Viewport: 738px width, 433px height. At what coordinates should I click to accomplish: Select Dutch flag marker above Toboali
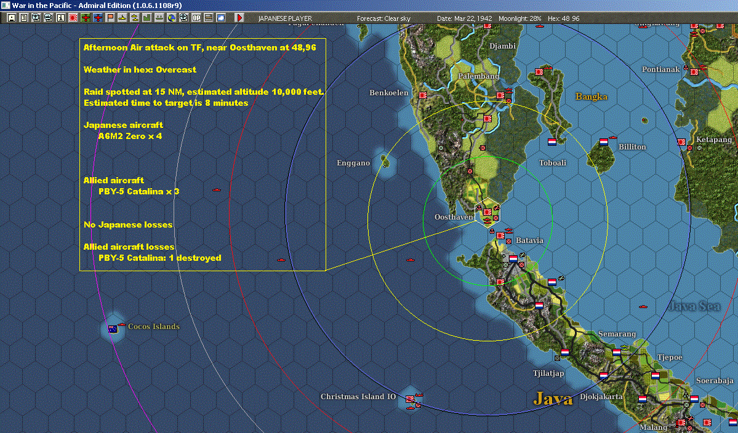coord(551,142)
